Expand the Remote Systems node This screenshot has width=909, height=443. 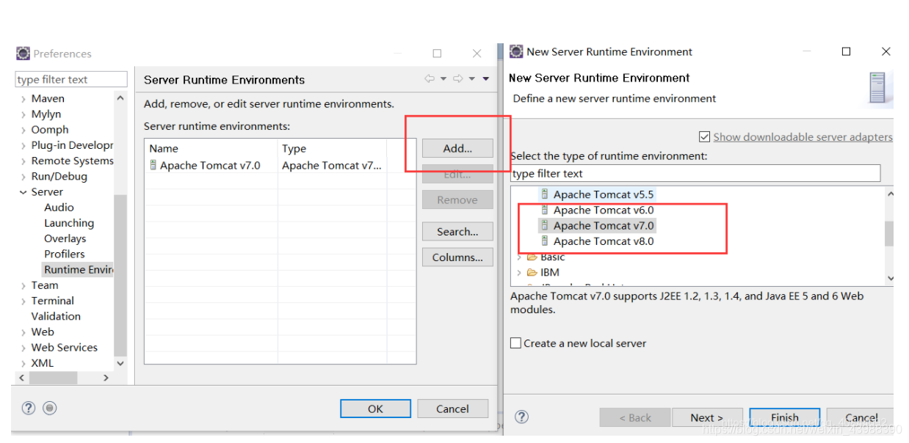coord(23,161)
